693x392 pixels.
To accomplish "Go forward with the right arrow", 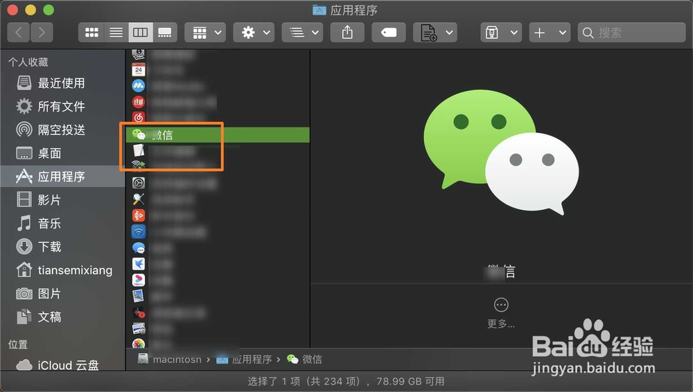I will 42,33.
